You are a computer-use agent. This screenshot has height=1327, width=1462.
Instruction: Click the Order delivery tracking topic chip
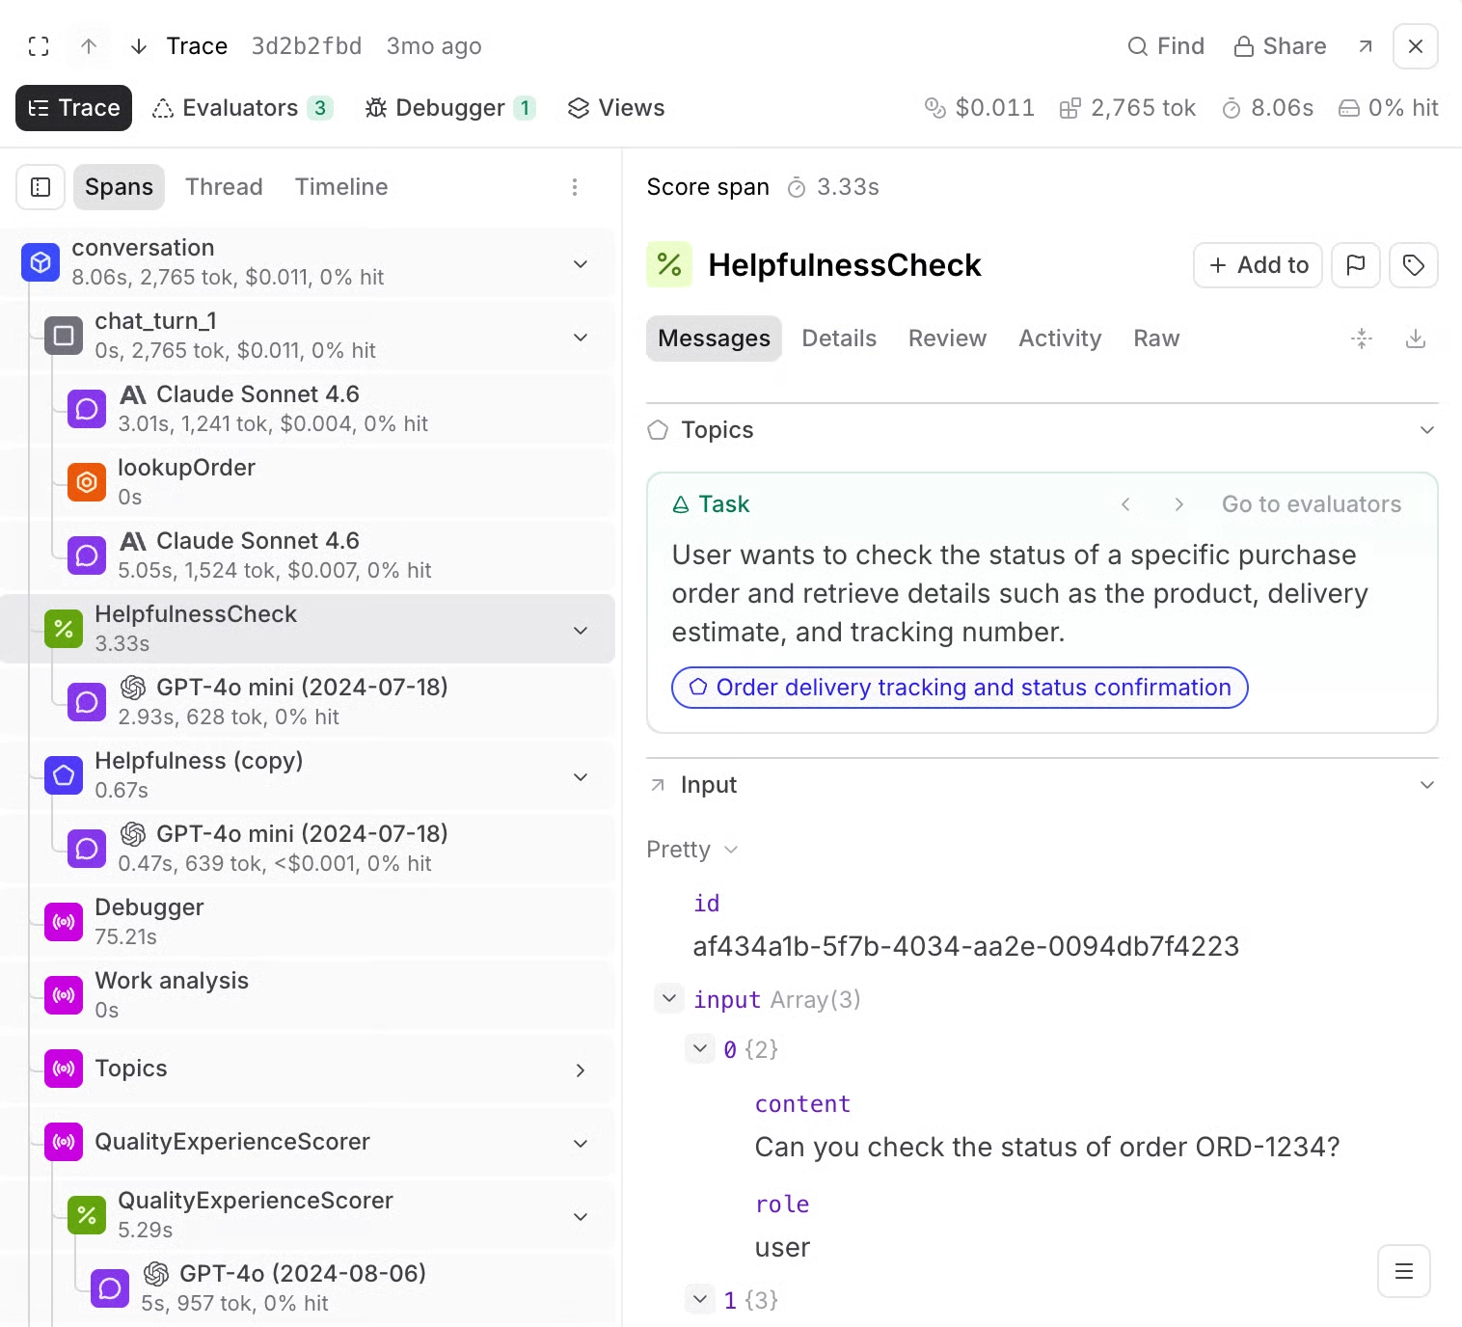tap(960, 688)
